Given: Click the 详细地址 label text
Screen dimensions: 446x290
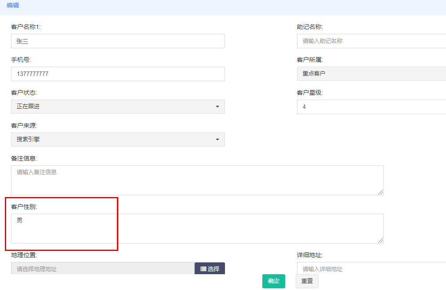Looking at the screenshot, I should [310, 255].
